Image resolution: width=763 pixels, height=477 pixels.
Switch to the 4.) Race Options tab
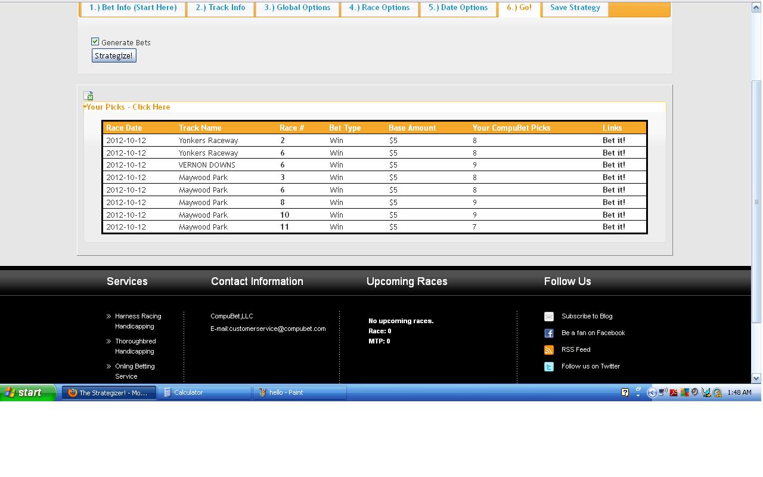pos(379,8)
